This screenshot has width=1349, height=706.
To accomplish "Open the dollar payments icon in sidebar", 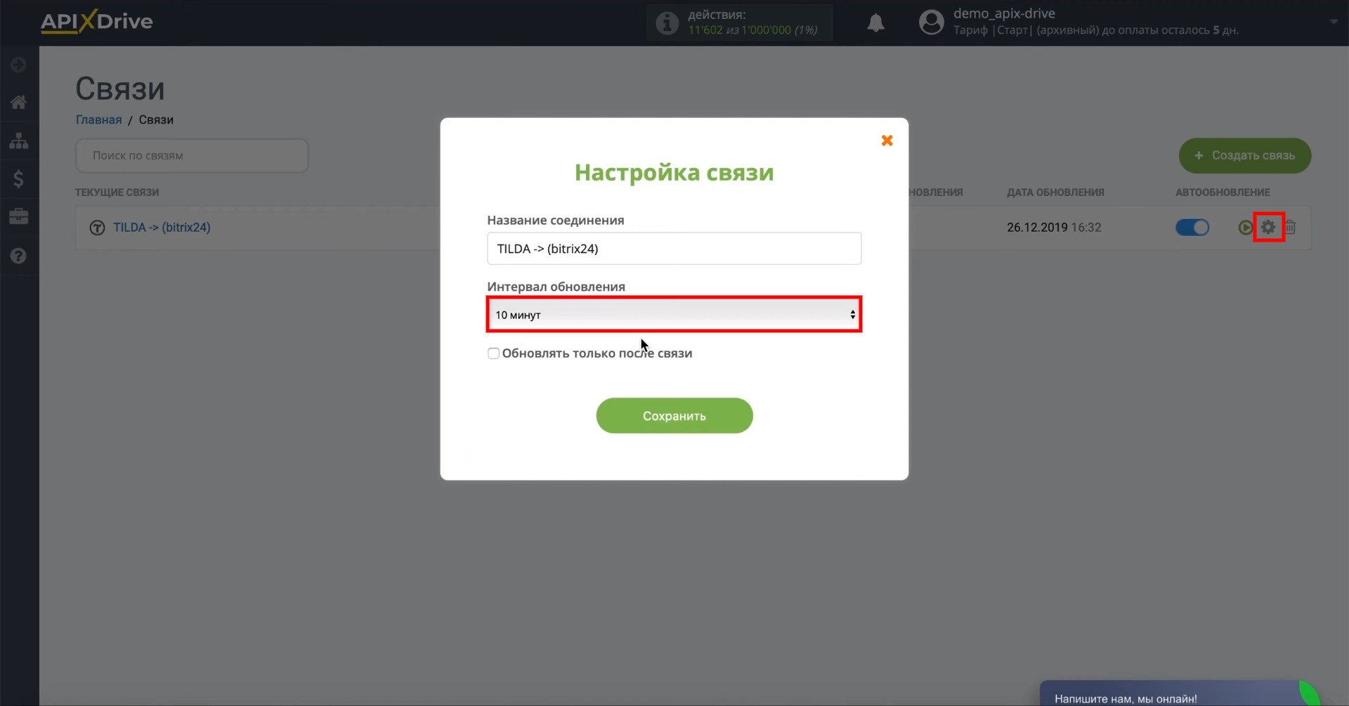I will (19, 179).
